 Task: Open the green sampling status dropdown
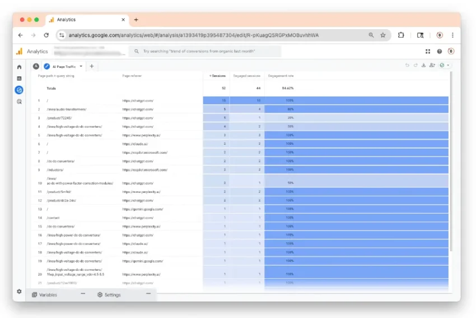[445, 66]
